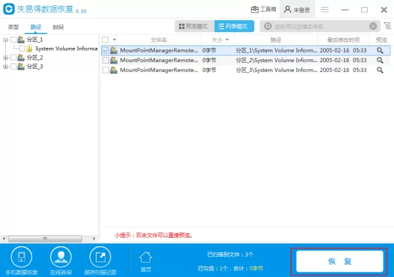Toggle the select-all checkbox in list header

[105, 40]
